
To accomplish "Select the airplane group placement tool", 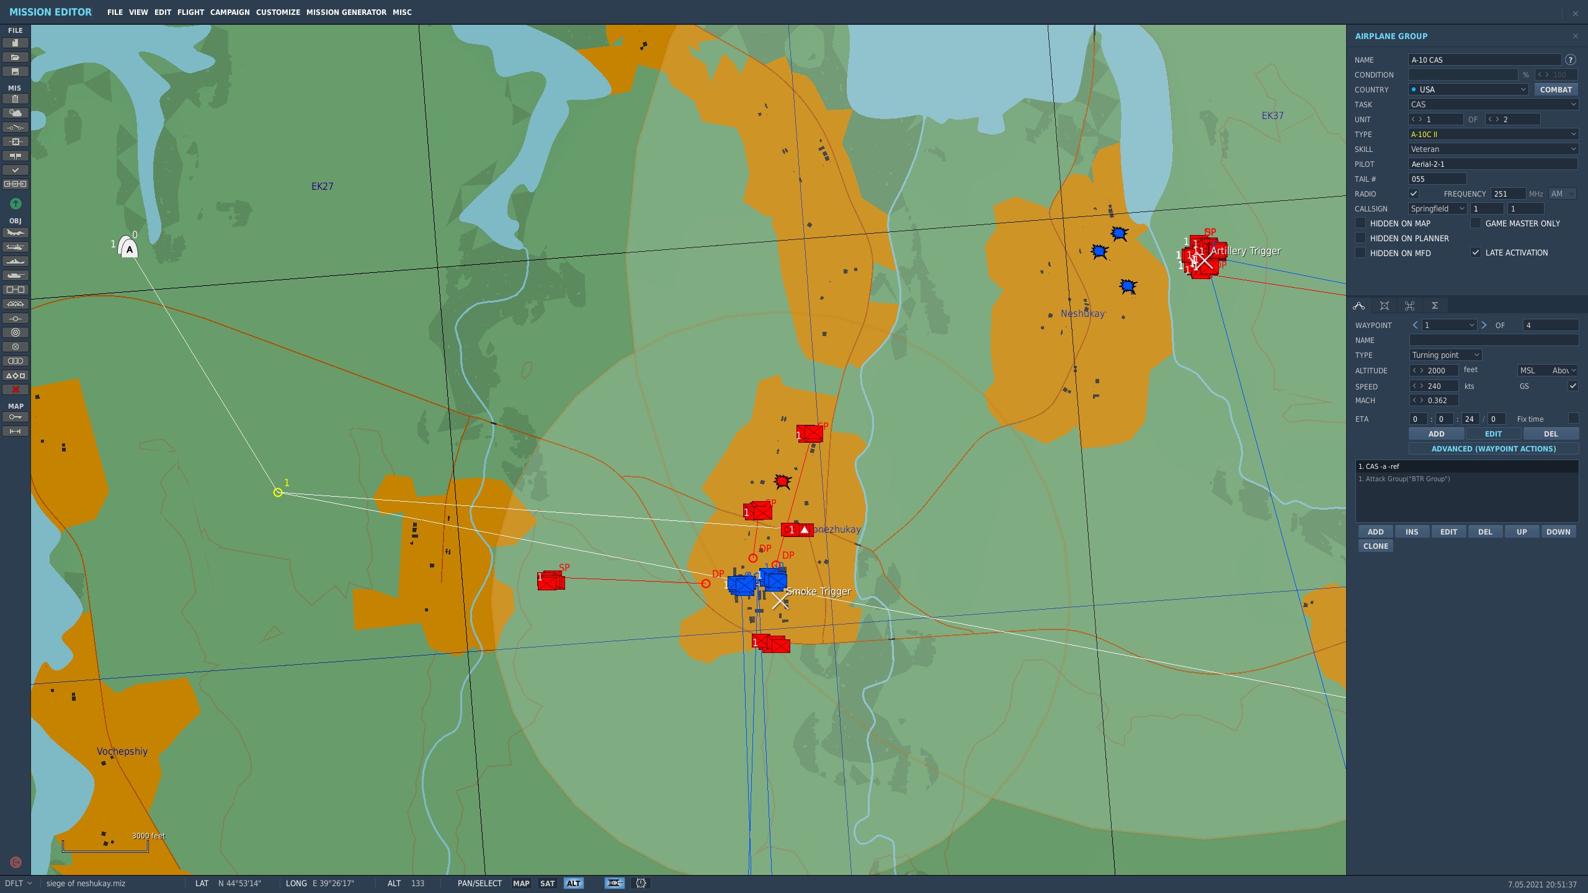I will click(16, 233).
